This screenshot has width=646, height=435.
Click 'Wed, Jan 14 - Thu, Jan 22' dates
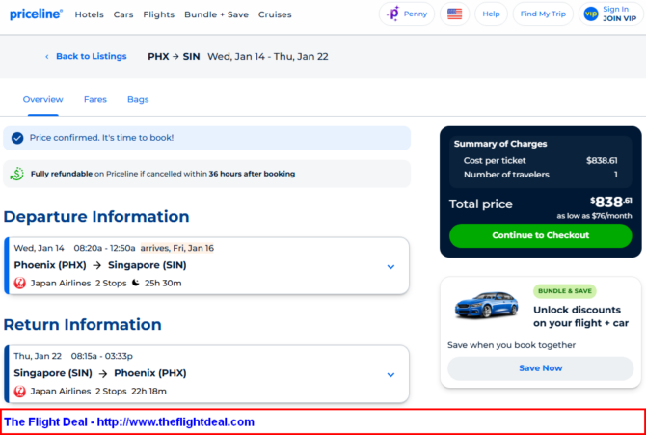tap(268, 57)
